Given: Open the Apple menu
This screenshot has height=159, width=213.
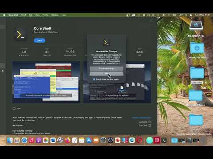Looking at the screenshot, I should click(x=4, y=15).
